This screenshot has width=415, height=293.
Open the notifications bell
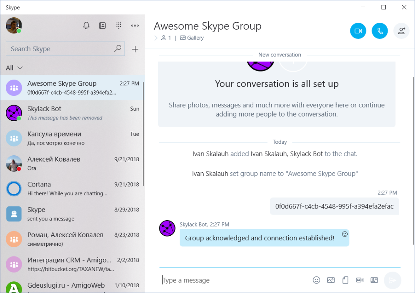click(86, 25)
